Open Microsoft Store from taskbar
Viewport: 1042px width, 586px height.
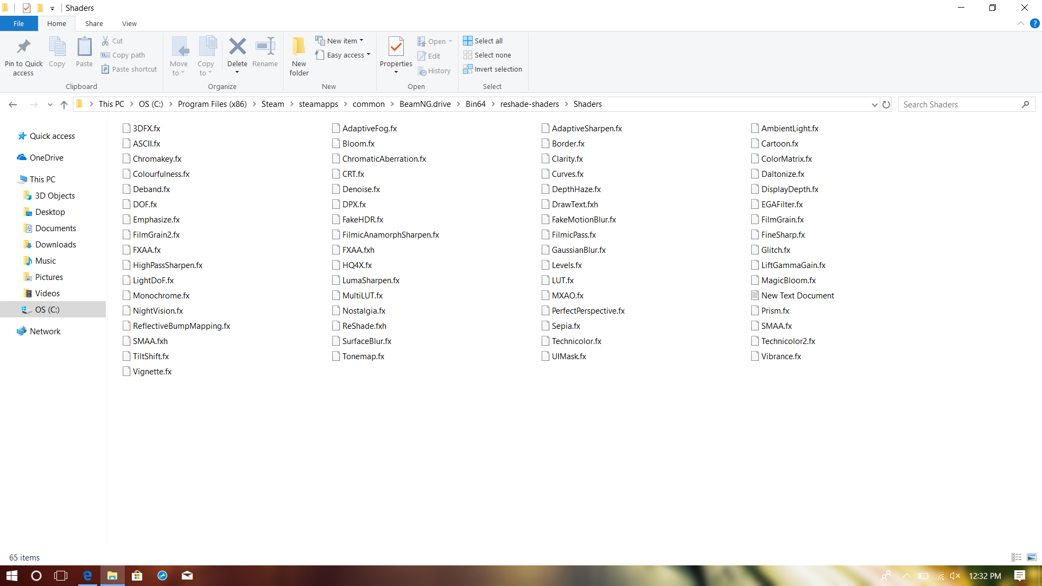(x=137, y=576)
